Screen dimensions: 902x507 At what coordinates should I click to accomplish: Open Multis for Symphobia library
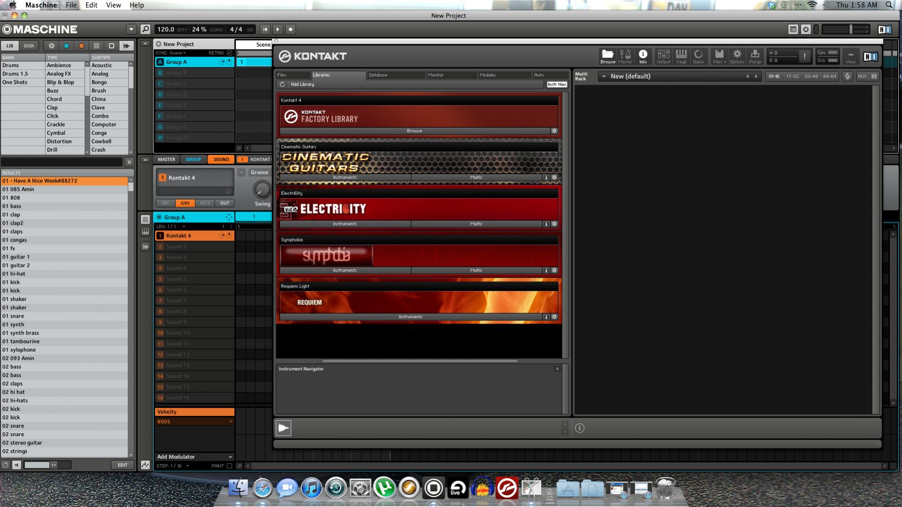tap(476, 271)
